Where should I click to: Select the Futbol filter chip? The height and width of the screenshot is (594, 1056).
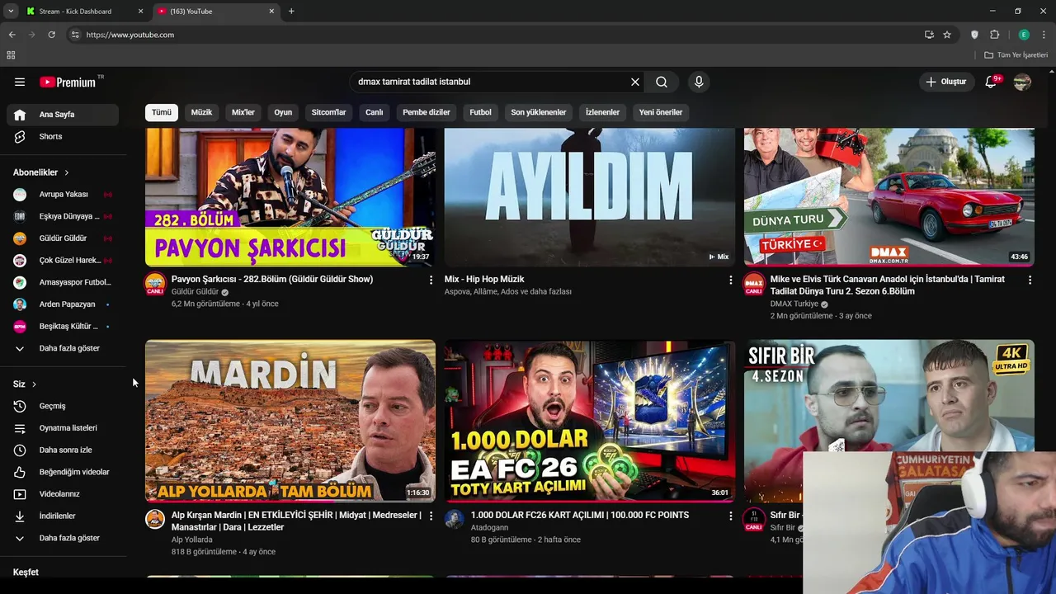point(480,112)
